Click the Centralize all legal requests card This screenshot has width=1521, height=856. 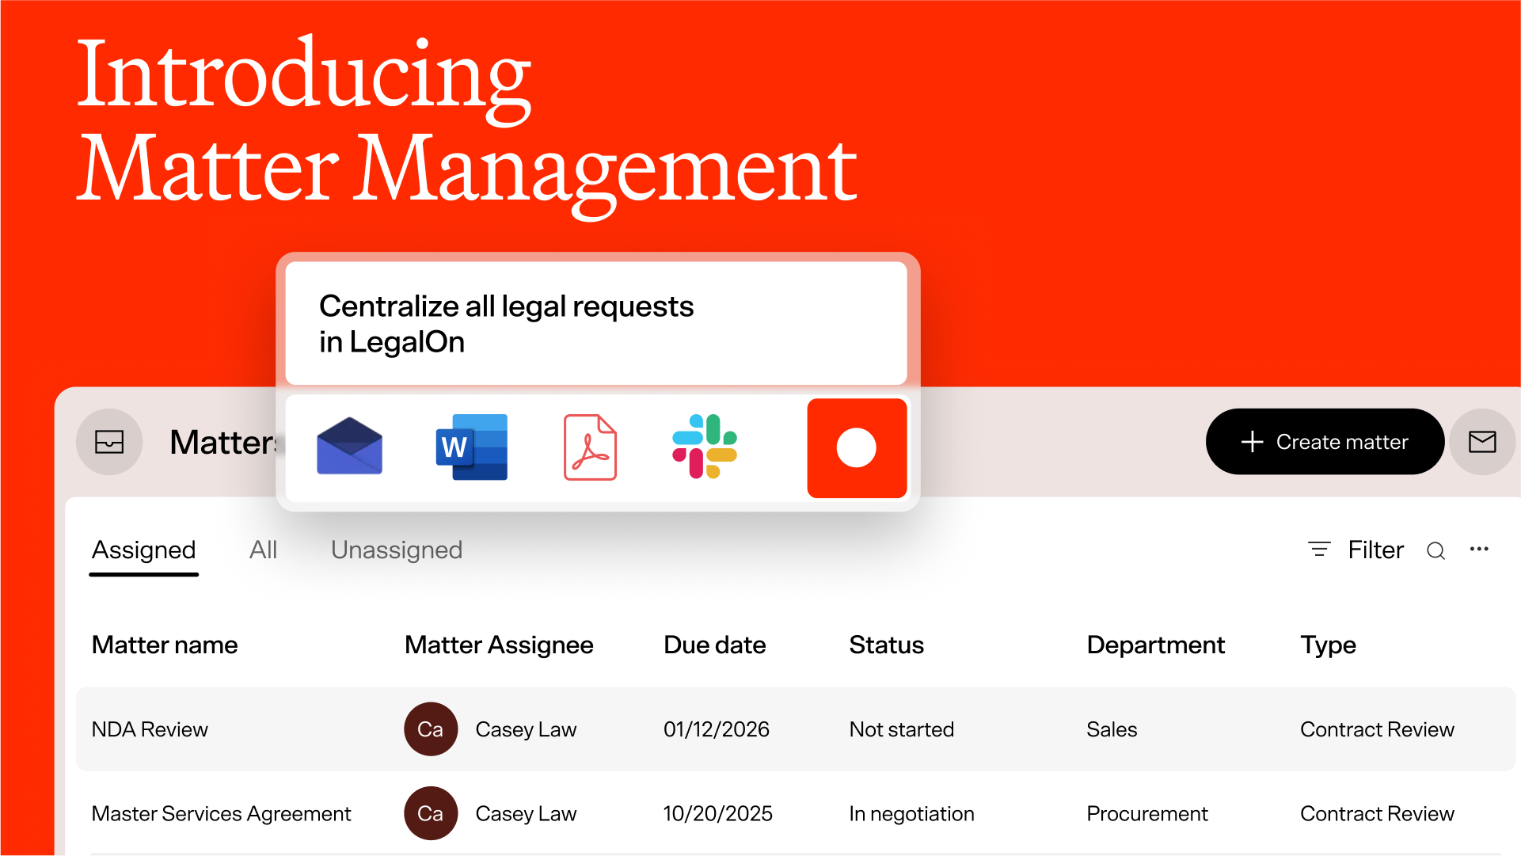pyautogui.click(x=595, y=324)
